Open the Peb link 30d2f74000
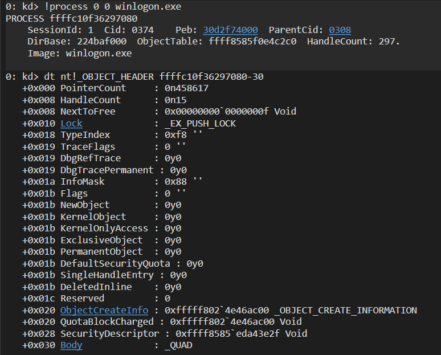Image resolution: width=441 pixels, height=355 pixels. click(230, 30)
